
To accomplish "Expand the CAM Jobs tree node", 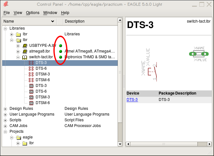I will [5, 126].
